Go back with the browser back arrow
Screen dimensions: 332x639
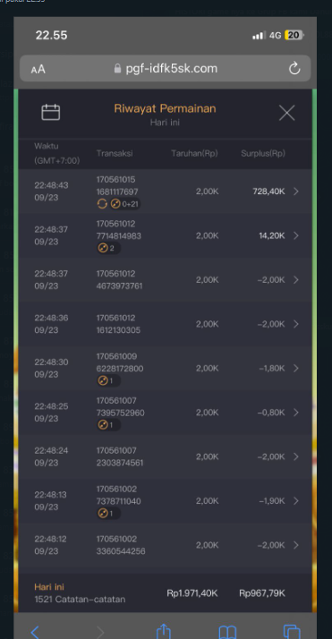(35, 633)
